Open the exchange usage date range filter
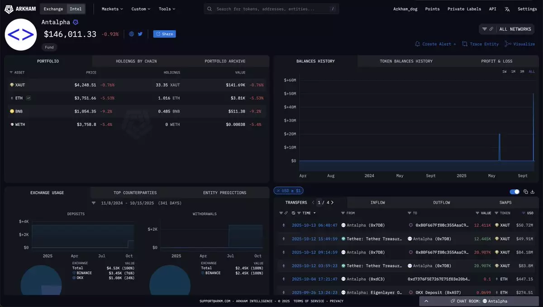This screenshot has height=307, width=543. [x=94, y=203]
